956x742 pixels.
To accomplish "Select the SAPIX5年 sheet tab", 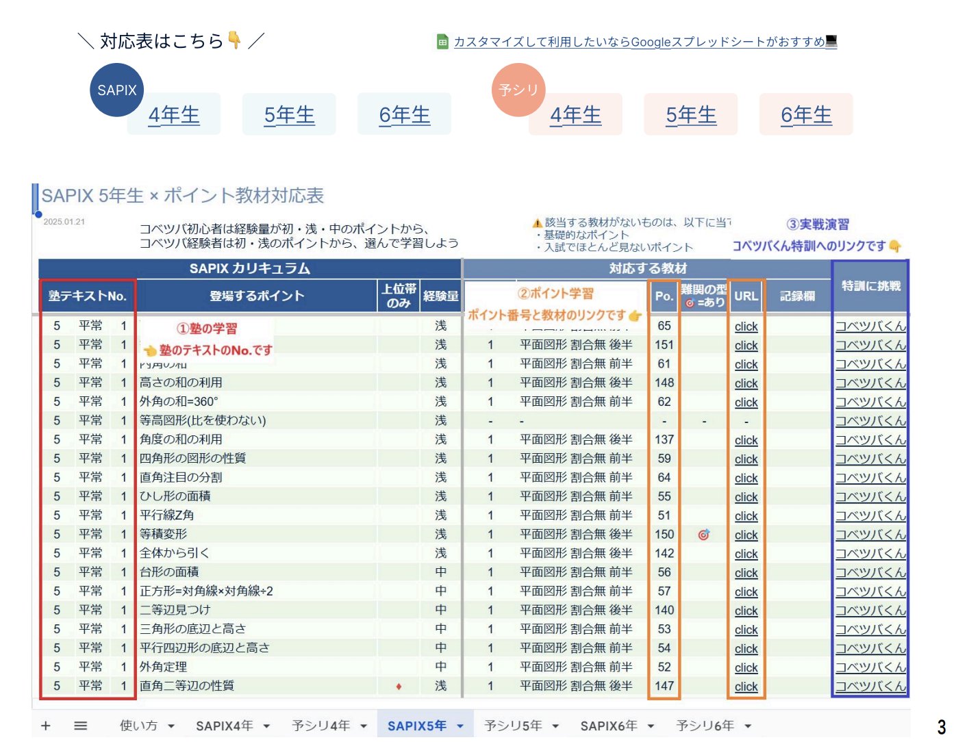I will (x=417, y=726).
